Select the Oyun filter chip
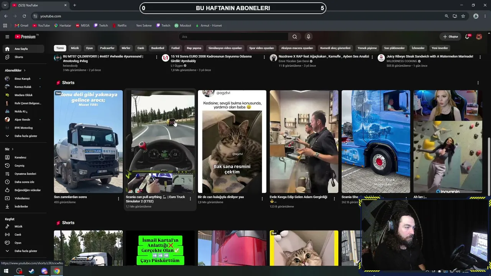 (89, 48)
